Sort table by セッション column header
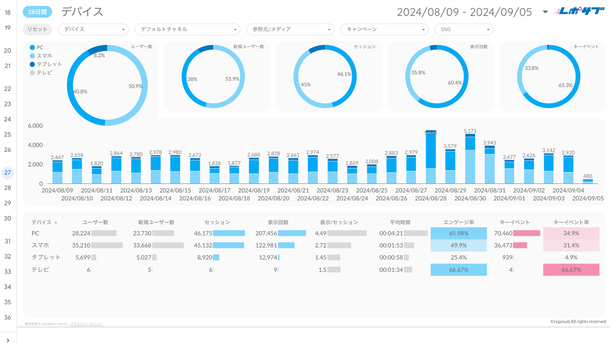 pyautogui.click(x=217, y=222)
